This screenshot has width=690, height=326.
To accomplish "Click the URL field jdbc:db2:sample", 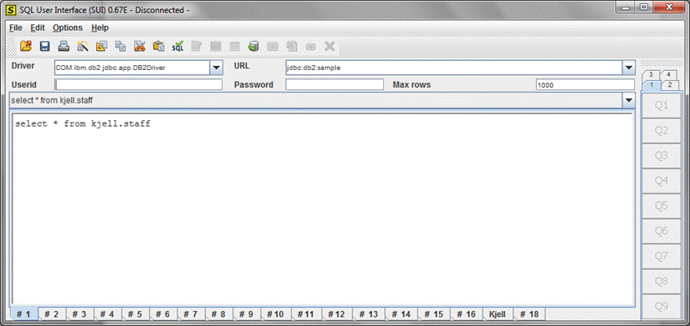I will coord(313,68).
